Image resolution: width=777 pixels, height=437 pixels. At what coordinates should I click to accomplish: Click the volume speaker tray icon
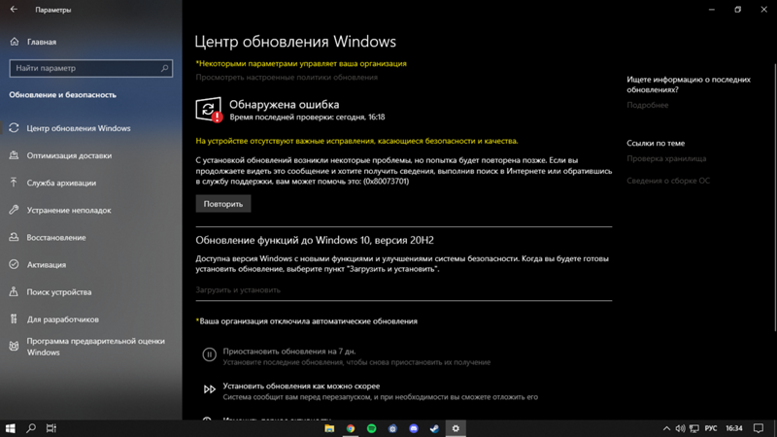coord(681,428)
